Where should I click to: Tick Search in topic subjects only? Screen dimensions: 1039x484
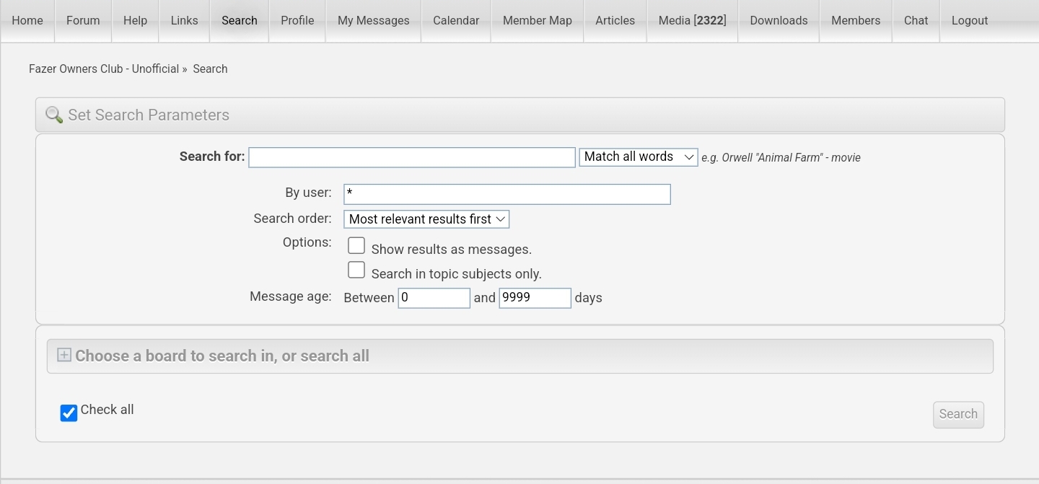[x=356, y=270]
